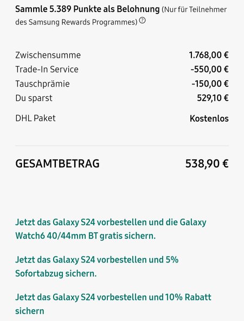Open the 5% Sofortabzug pre-order offer link
244x321 pixels.
[97, 266]
